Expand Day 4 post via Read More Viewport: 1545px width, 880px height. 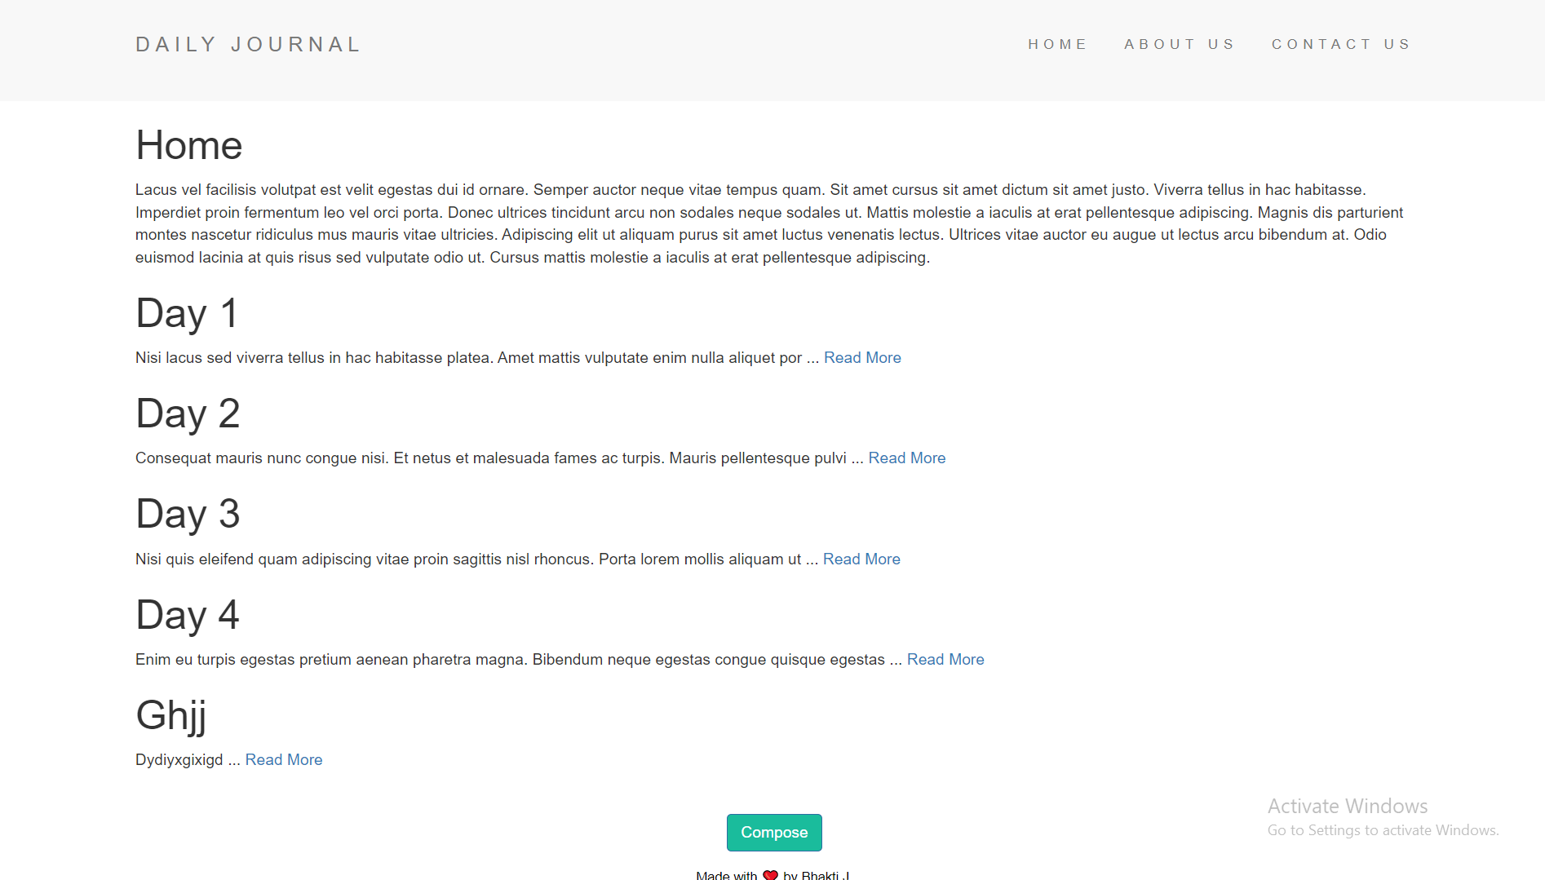tap(945, 659)
